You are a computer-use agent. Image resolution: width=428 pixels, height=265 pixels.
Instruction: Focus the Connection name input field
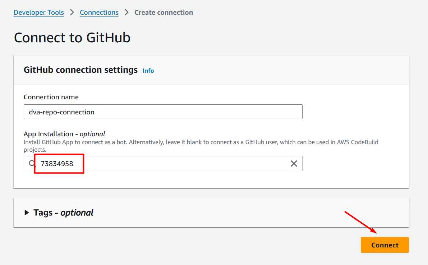pyautogui.click(x=163, y=112)
